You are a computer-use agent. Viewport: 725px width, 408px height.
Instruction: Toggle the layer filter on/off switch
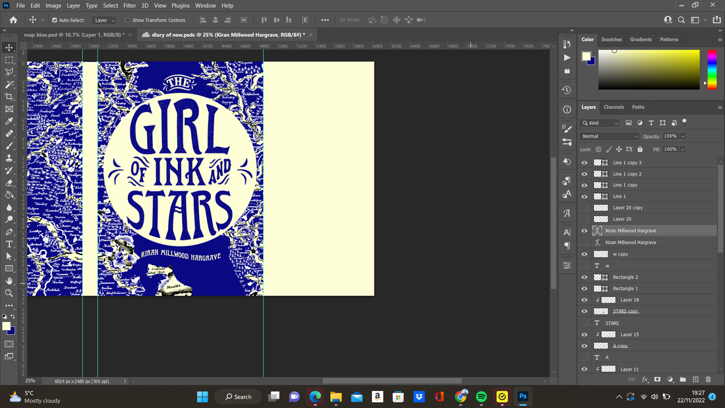(x=684, y=122)
